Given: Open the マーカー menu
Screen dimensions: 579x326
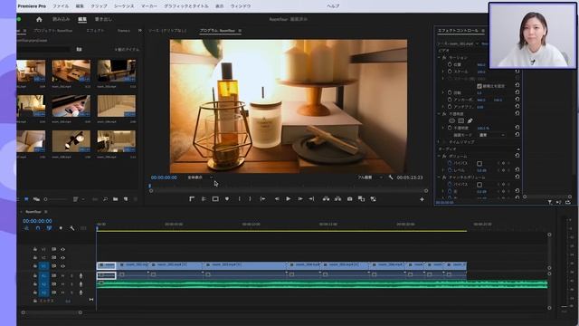Looking at the screenshot, I should (149, 6).
